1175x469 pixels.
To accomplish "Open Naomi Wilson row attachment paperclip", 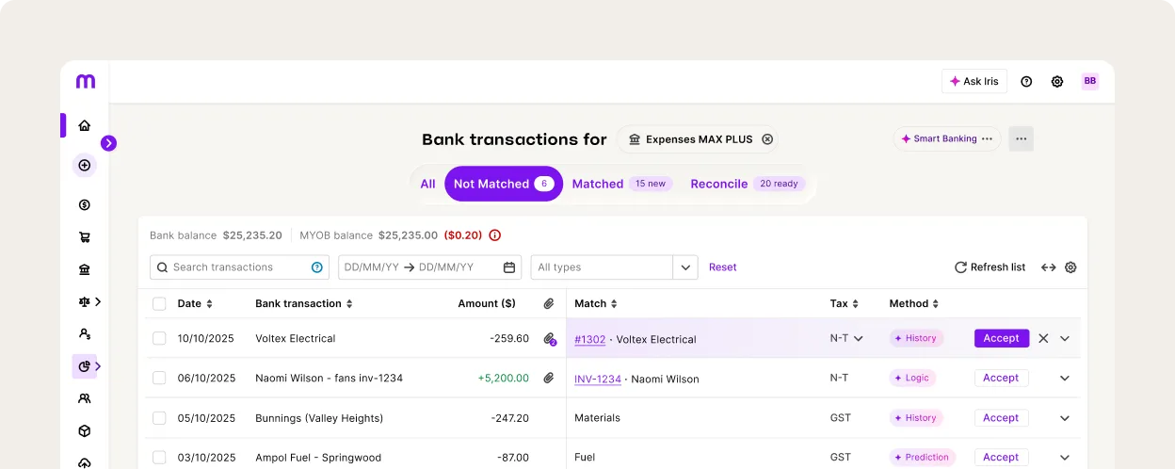I will tap(549, 378).
